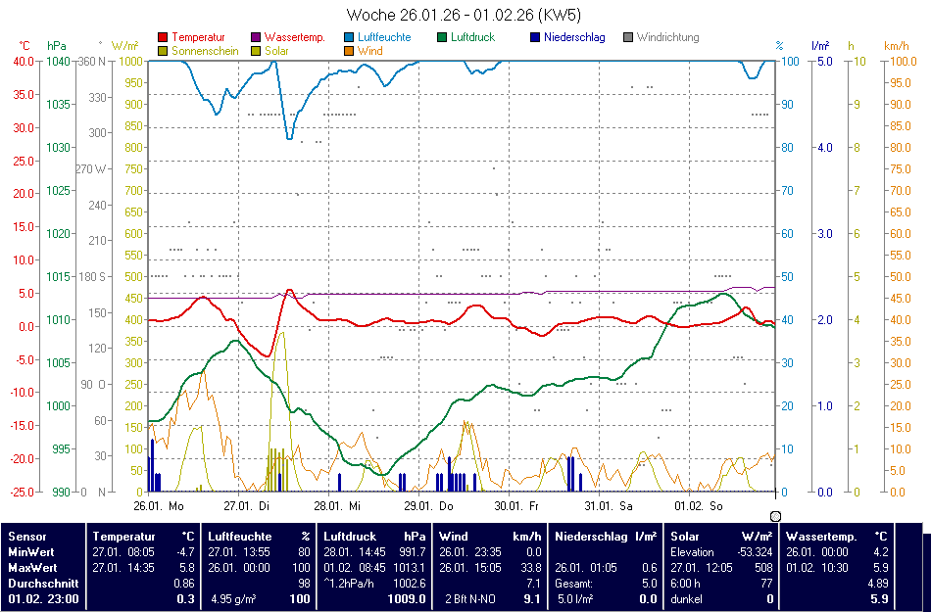Select the 26.01. Mo date on the axis
Image resolution: width=931 pixels, height=612 pixels.
click(x=158, y=506)
